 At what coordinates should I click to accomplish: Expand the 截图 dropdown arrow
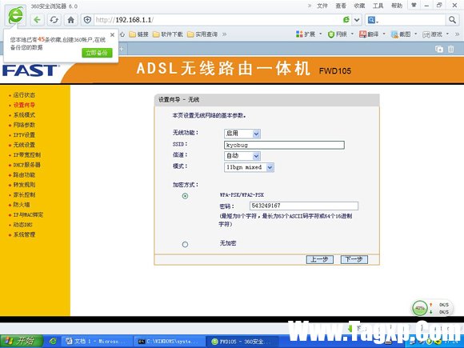(x=416, y=34)
